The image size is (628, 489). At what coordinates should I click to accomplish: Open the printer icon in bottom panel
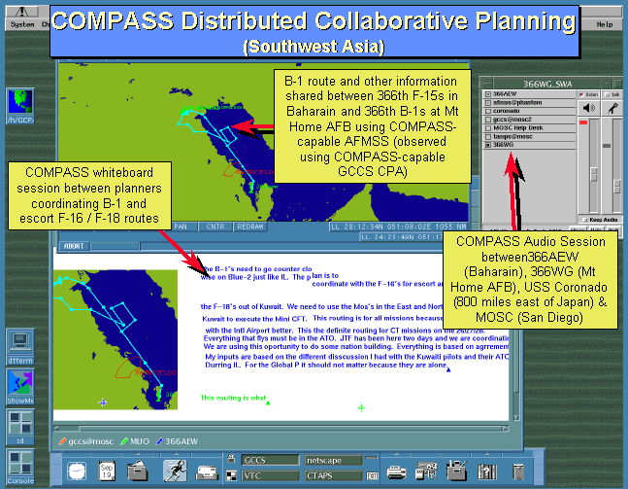pyautogui.click(x=397, y=472)
